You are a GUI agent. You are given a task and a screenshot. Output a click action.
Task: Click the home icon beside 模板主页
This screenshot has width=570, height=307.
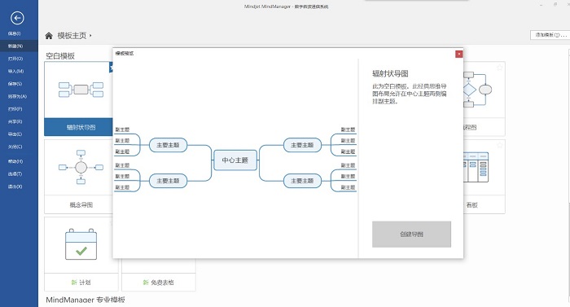pyautogui.click(x=49, y=36)
